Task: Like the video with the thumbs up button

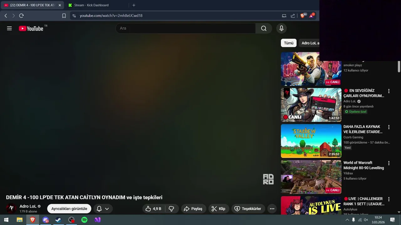Action: 154,209
